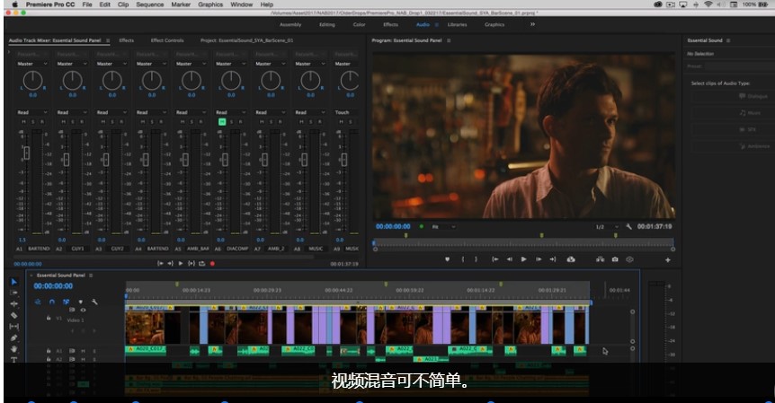
Task: Export frame with camera icon
Action: pyautogui.click(x=615, y=259)
